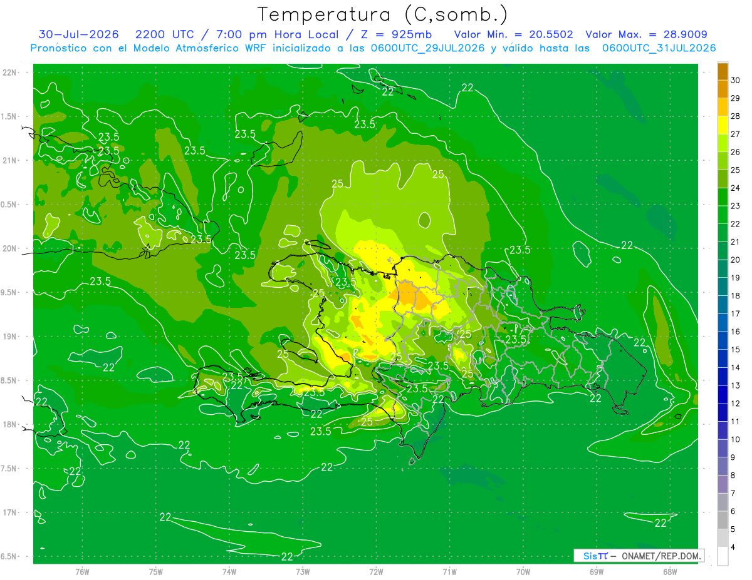Click color scale label "27"

pos(736,134)
